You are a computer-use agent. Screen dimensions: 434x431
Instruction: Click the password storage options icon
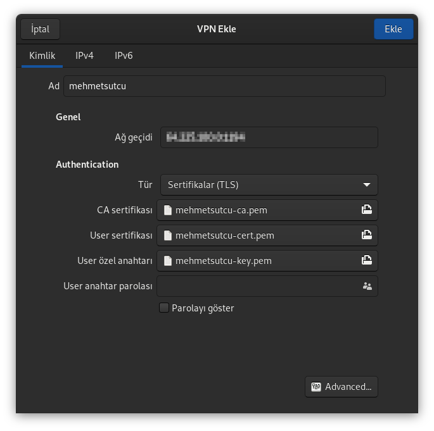[367, 286]
